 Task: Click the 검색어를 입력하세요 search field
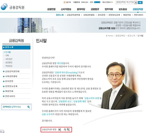tap(15, 107)
